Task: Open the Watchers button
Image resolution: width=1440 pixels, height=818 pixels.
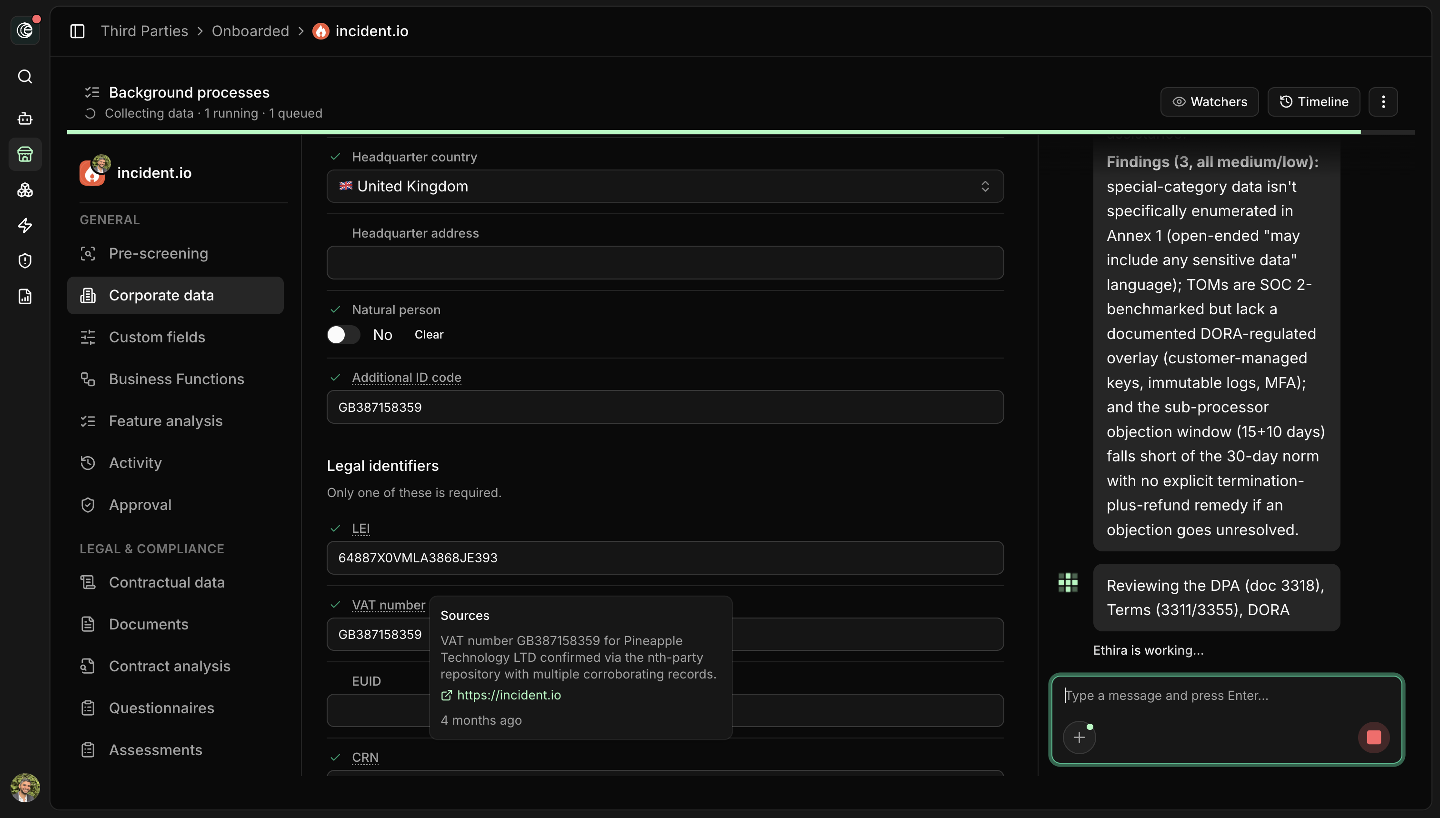Action: point(1209,102)
